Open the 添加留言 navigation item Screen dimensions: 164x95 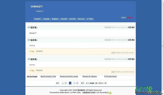(46, 19)
